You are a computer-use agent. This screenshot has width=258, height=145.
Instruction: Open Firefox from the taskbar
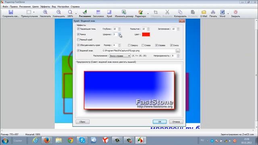click(47, 140)
